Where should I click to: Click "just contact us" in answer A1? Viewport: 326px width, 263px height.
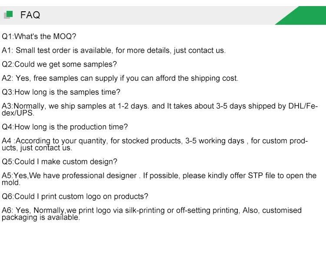tap(200, 50)
